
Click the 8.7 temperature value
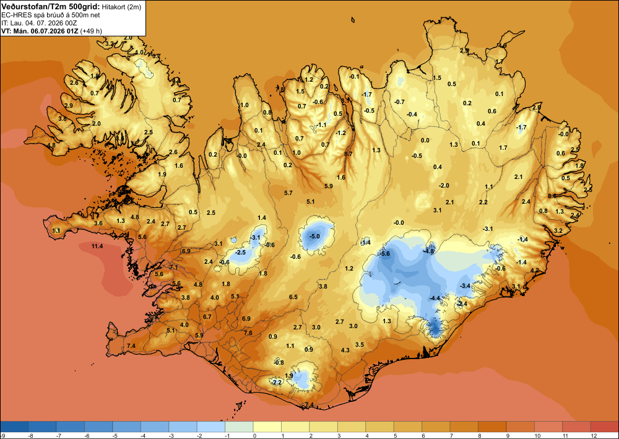coord(348,154)
